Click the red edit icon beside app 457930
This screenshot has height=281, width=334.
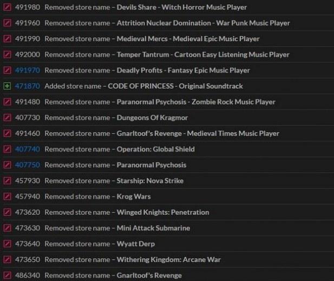coord(7,181)
